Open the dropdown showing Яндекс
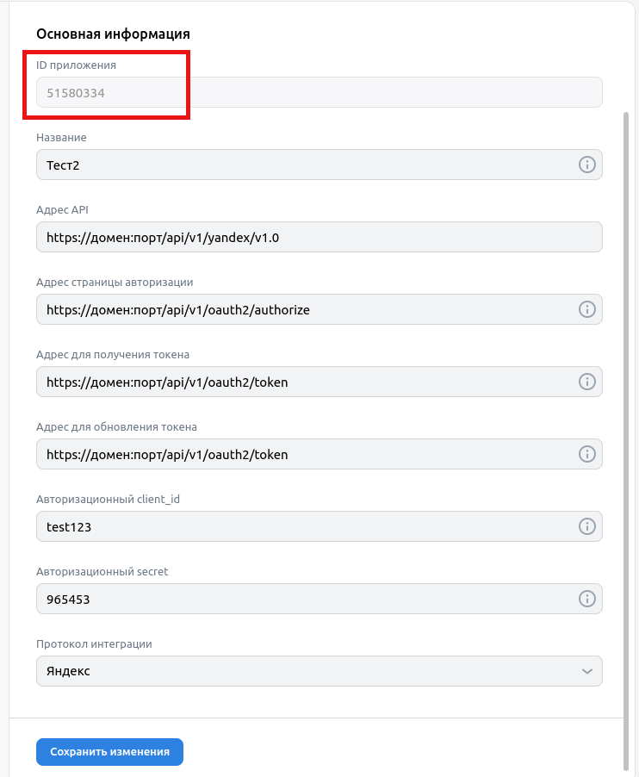The image size is (639, 777). click(x=301, y=671)
